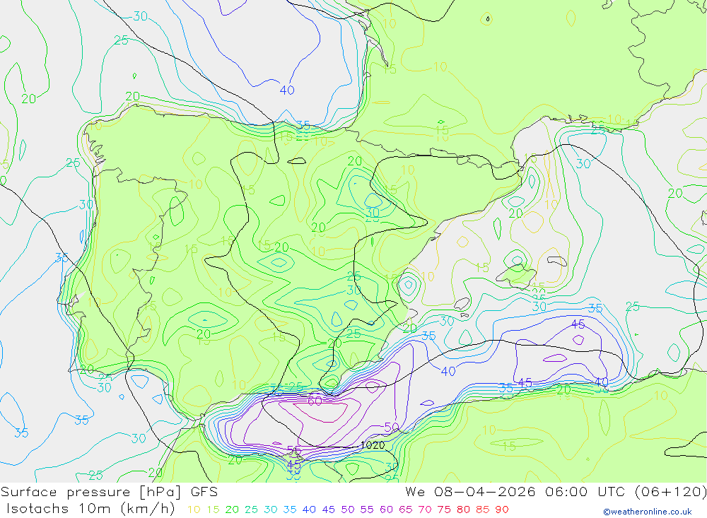Select legend value 30 in isotach scale

tap(271, 510)
